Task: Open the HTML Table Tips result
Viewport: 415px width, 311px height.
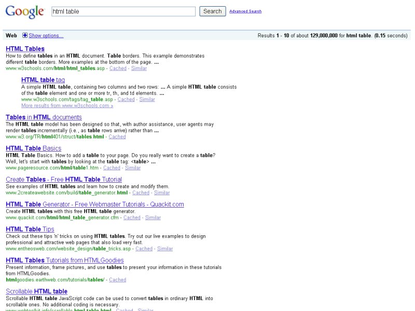Action: click(30, 229)
